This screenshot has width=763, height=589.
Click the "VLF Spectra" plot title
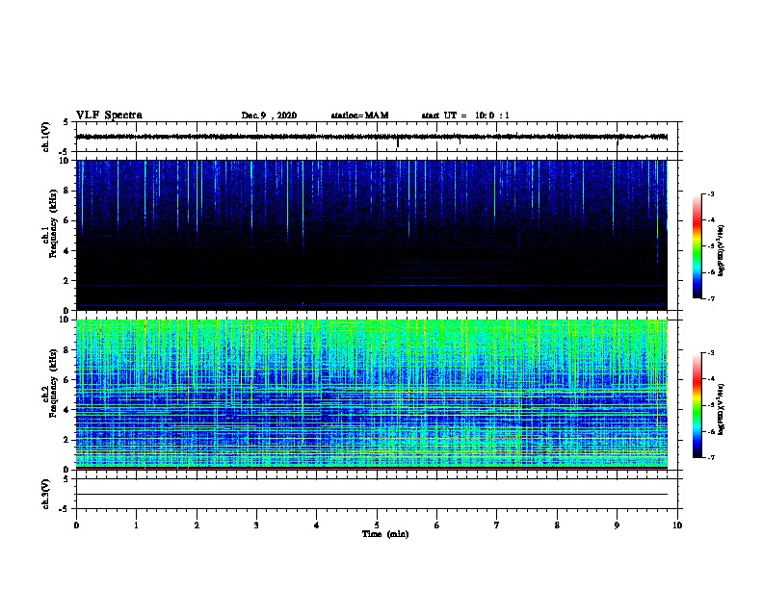point(109,115)
